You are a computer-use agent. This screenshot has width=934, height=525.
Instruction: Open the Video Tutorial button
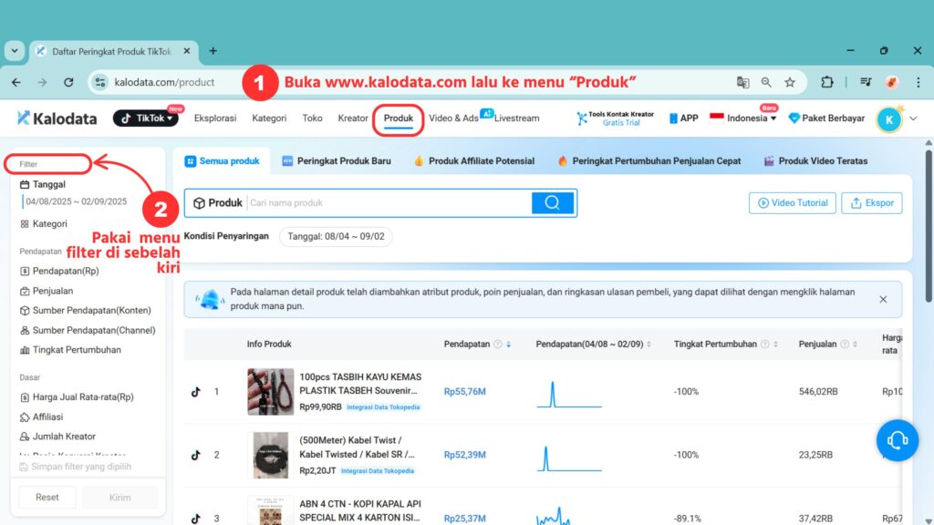[x=793, y=203]
